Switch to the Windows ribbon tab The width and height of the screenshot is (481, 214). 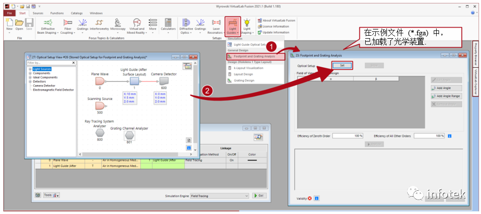[x=96, y=13]
